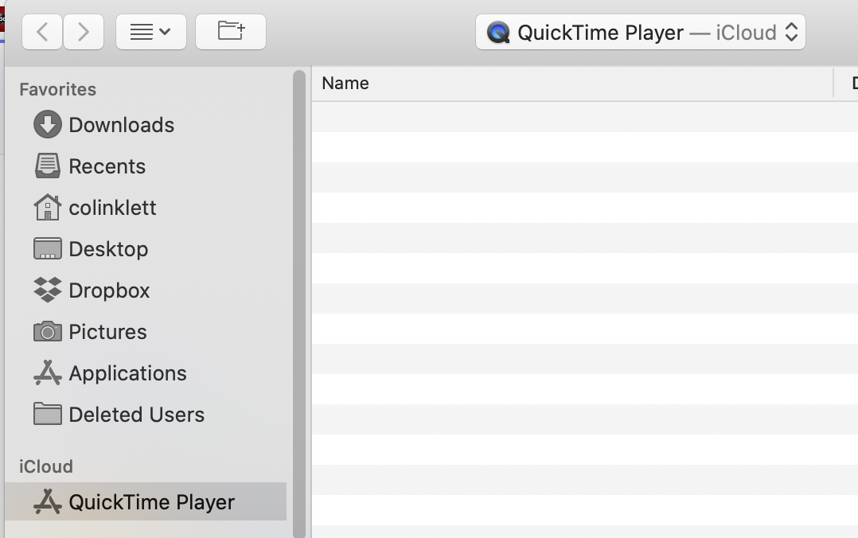
Task: Click the QuickTime icon in the location popup
Action: pyautogui.click(x=498, y=33)
